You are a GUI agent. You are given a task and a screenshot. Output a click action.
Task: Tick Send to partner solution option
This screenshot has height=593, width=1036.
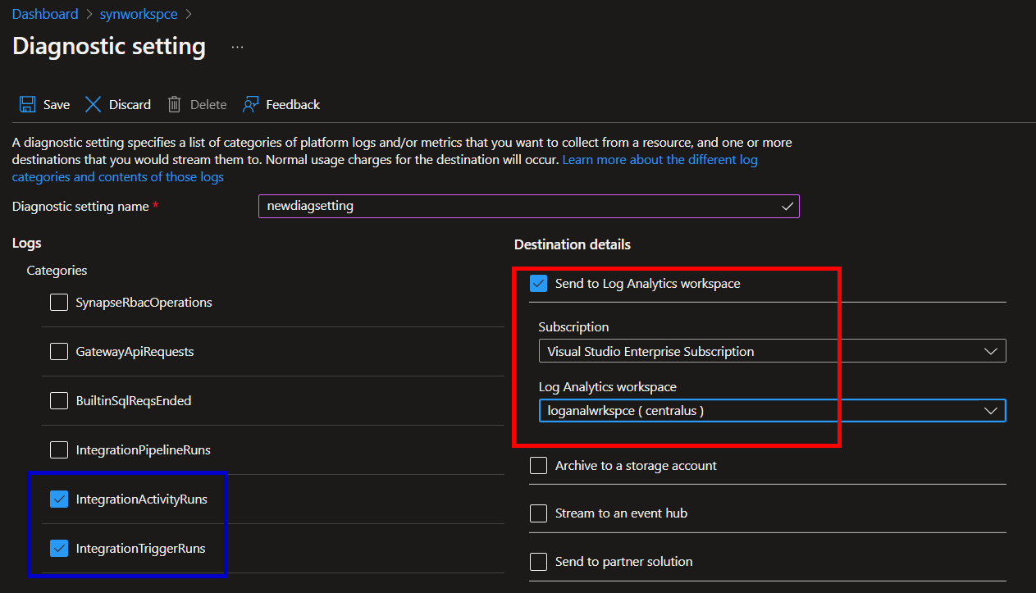(539, 562)
